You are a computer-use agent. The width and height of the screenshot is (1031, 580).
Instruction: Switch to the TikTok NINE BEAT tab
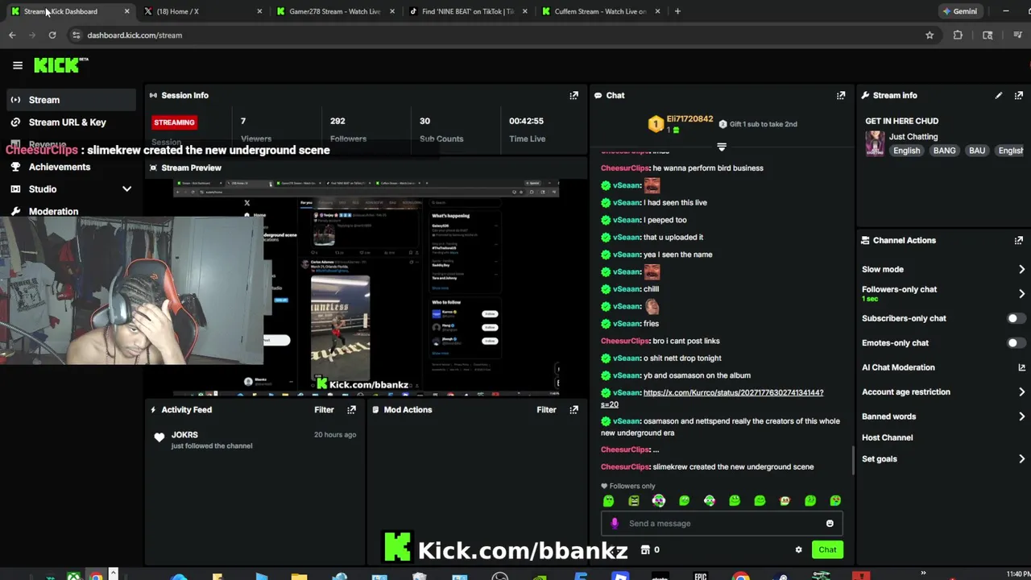pyautogui.click(x=468, y=11)
